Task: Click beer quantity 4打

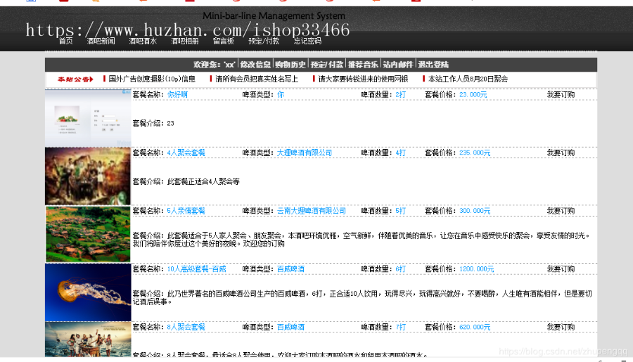Action: (400, 153)
